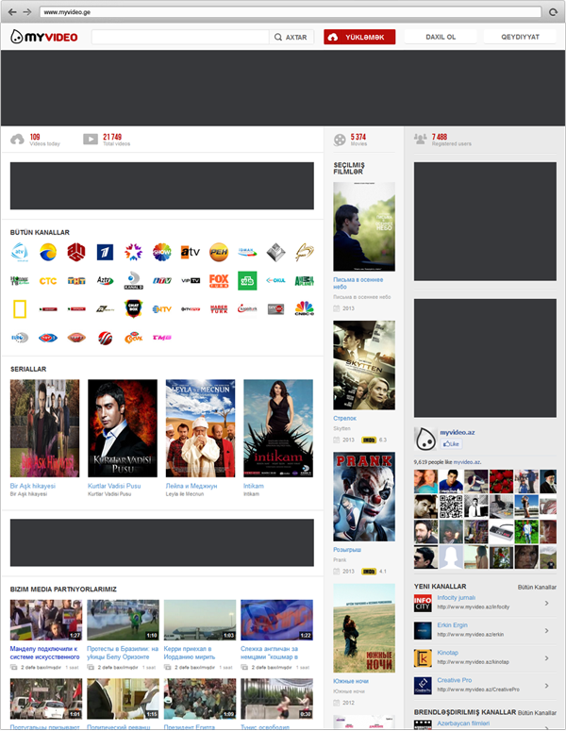Click the browser reload icon
The image size is (566, 731).
coord(553,12)
